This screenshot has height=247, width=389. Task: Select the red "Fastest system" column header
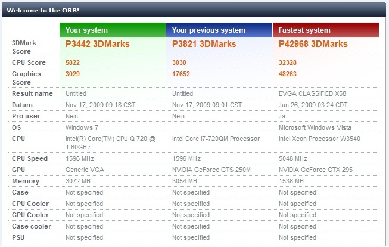(325, 30)
